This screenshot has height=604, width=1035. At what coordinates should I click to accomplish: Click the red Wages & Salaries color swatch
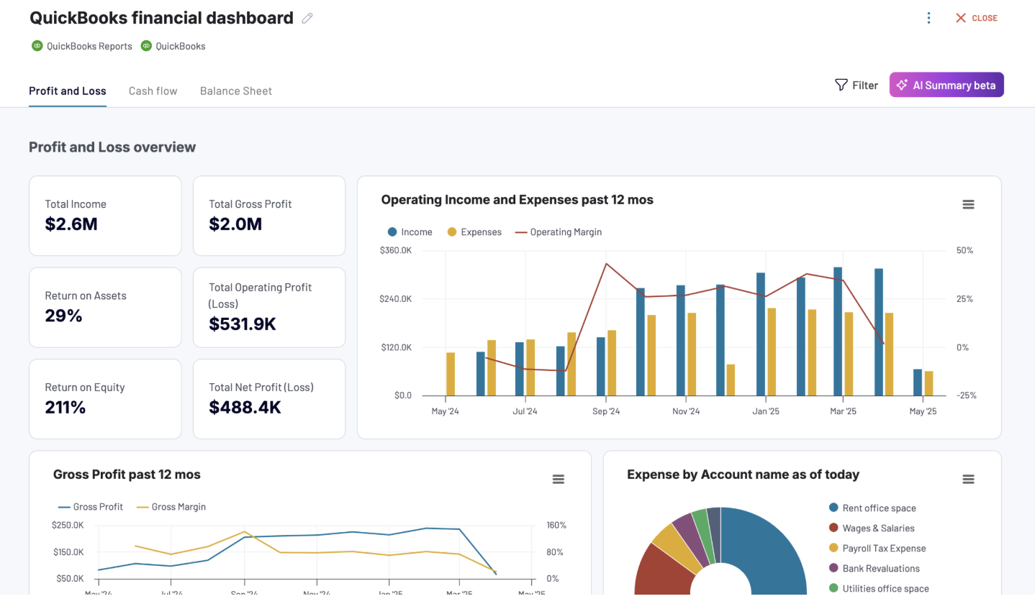(x=833, y=528)
